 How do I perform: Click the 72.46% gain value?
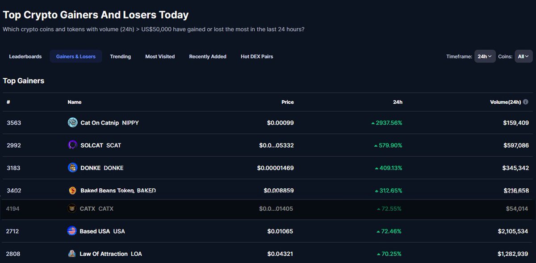click(x=390, y=231)
